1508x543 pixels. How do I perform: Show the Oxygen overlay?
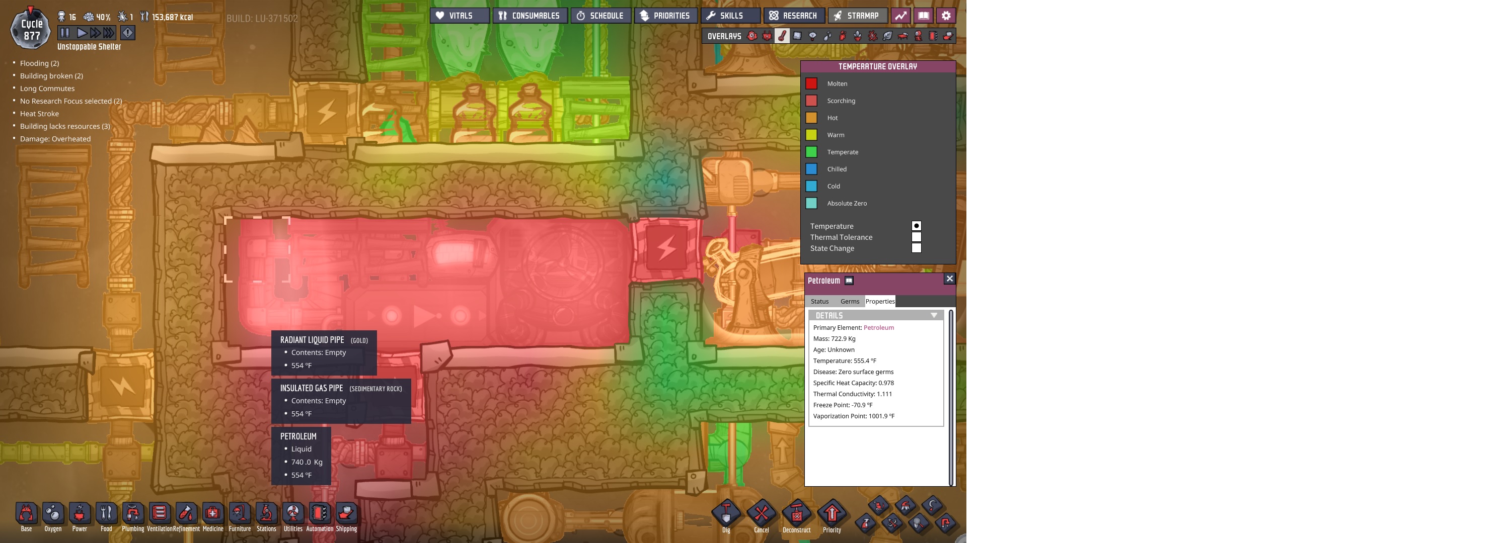point(752,36)
